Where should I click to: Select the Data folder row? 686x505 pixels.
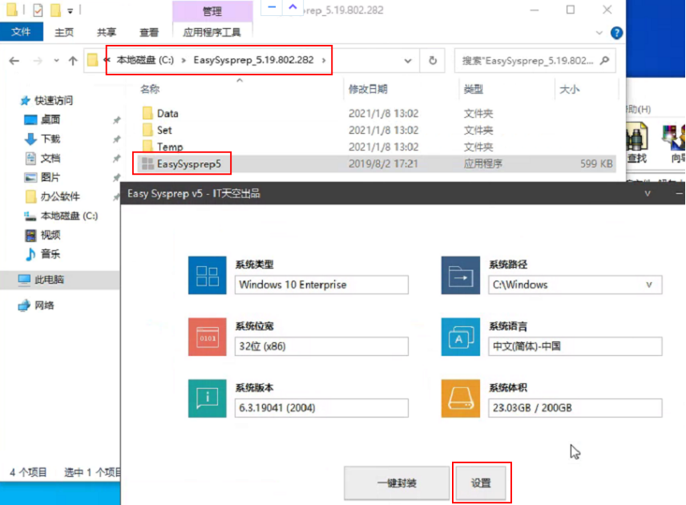coord(377,113)
